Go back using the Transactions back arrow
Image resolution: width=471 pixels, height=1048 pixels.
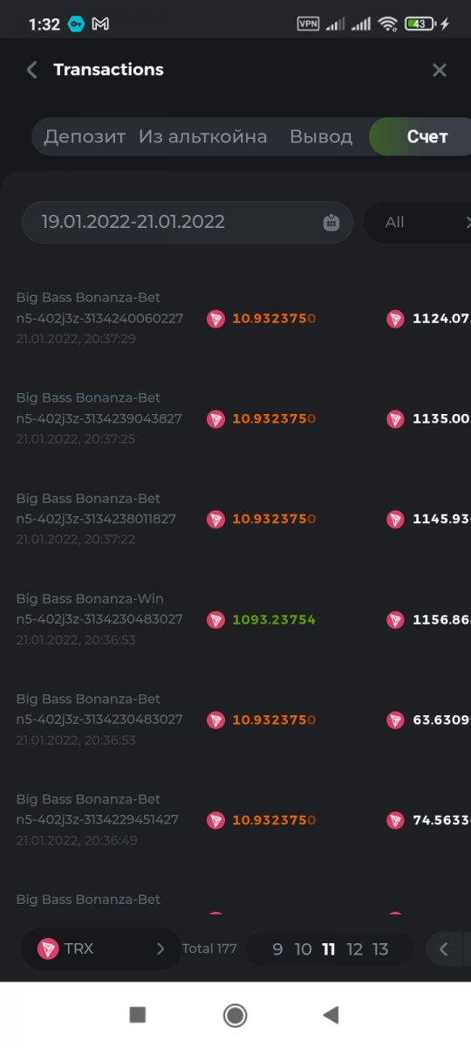[32, 70]
